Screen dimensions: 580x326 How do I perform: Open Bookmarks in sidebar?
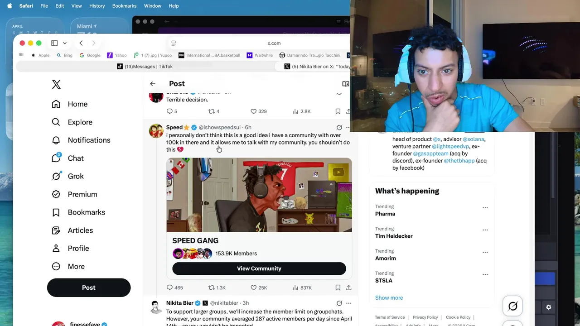[x=78, y=212]
